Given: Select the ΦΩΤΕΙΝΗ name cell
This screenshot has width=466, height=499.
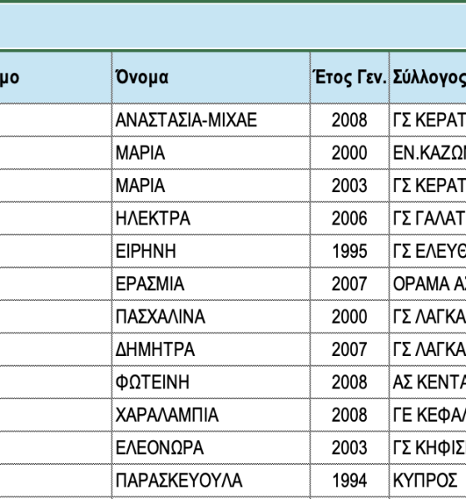Looking at the screenshot, I should pos(211,383).
